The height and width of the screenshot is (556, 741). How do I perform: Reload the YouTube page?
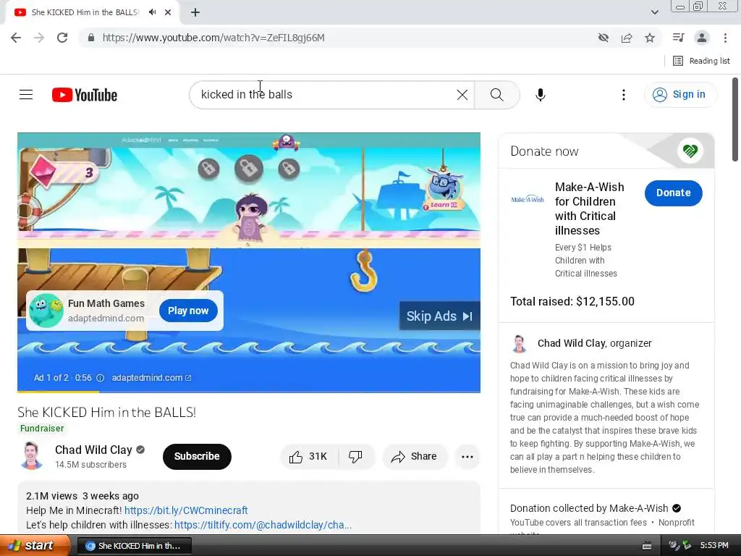coord(62,38)
